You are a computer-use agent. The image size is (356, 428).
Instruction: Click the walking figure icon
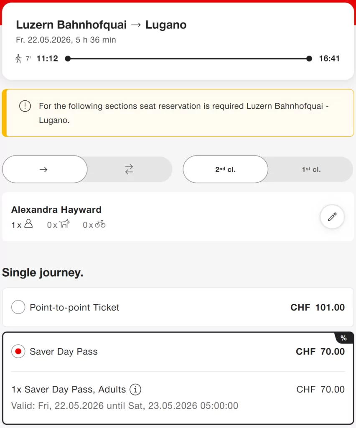click(x=18, y=59)
